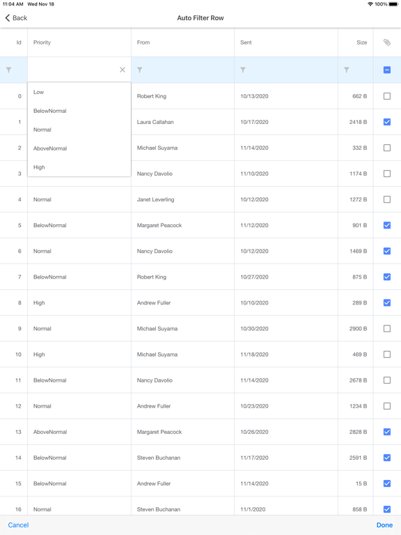This screenshot has width=401, height=535.
Task: Uncheck attachment box for row 13 Margaret Peacock
Action: [x=387, y=432]
